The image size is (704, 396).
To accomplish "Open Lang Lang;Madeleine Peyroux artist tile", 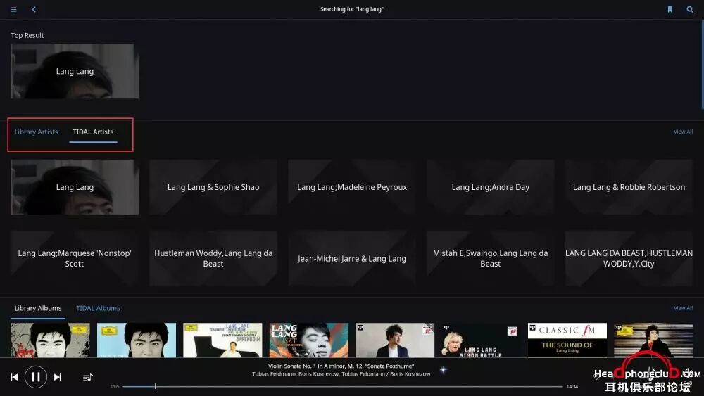I will [x=352, y=187].
